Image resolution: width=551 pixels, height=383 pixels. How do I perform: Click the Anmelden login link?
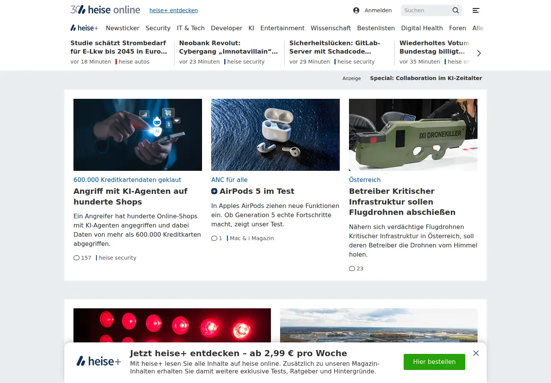coord(378,10)
